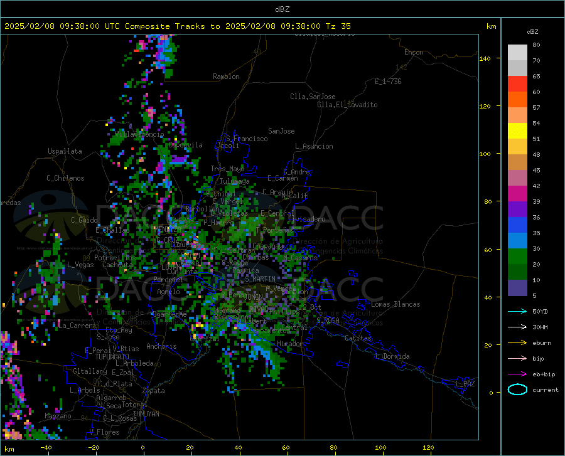Click the 100 km vertical axis tick label
Viewport: 565px width, 456px height.
pos(485,154)
